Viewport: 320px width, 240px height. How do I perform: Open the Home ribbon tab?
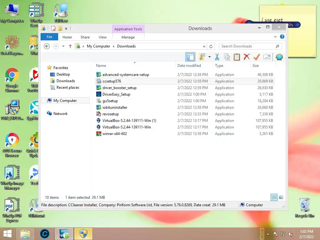[67, 37]
